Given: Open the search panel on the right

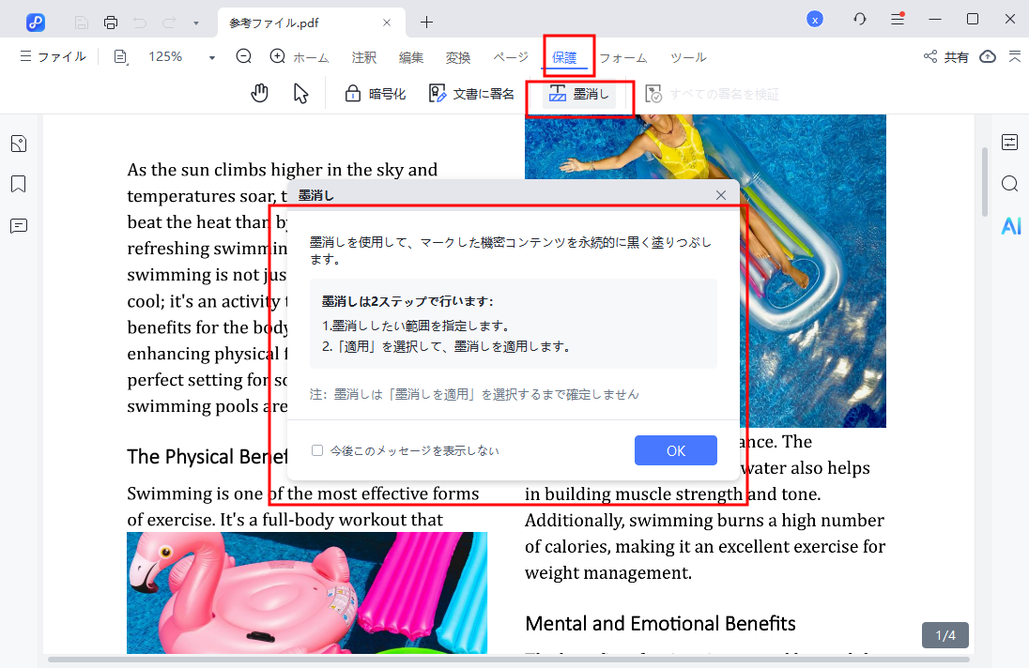Looking at the screenshot, I should point(1010,184).
